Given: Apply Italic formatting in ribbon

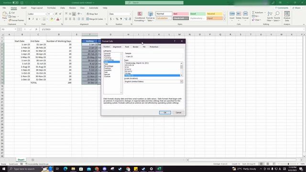Looking at the screenshot, I should point(33,19).
